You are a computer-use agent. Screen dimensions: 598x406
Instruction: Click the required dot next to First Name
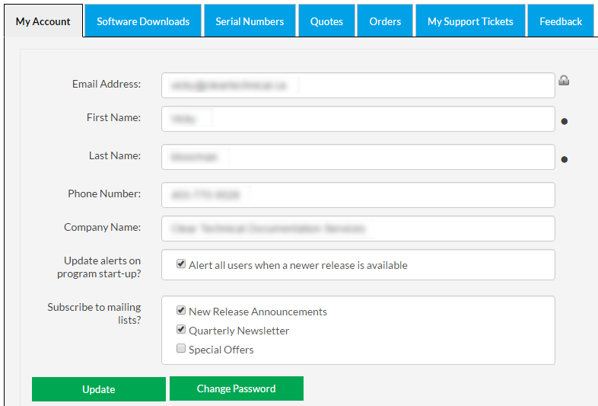click(564, 121)
